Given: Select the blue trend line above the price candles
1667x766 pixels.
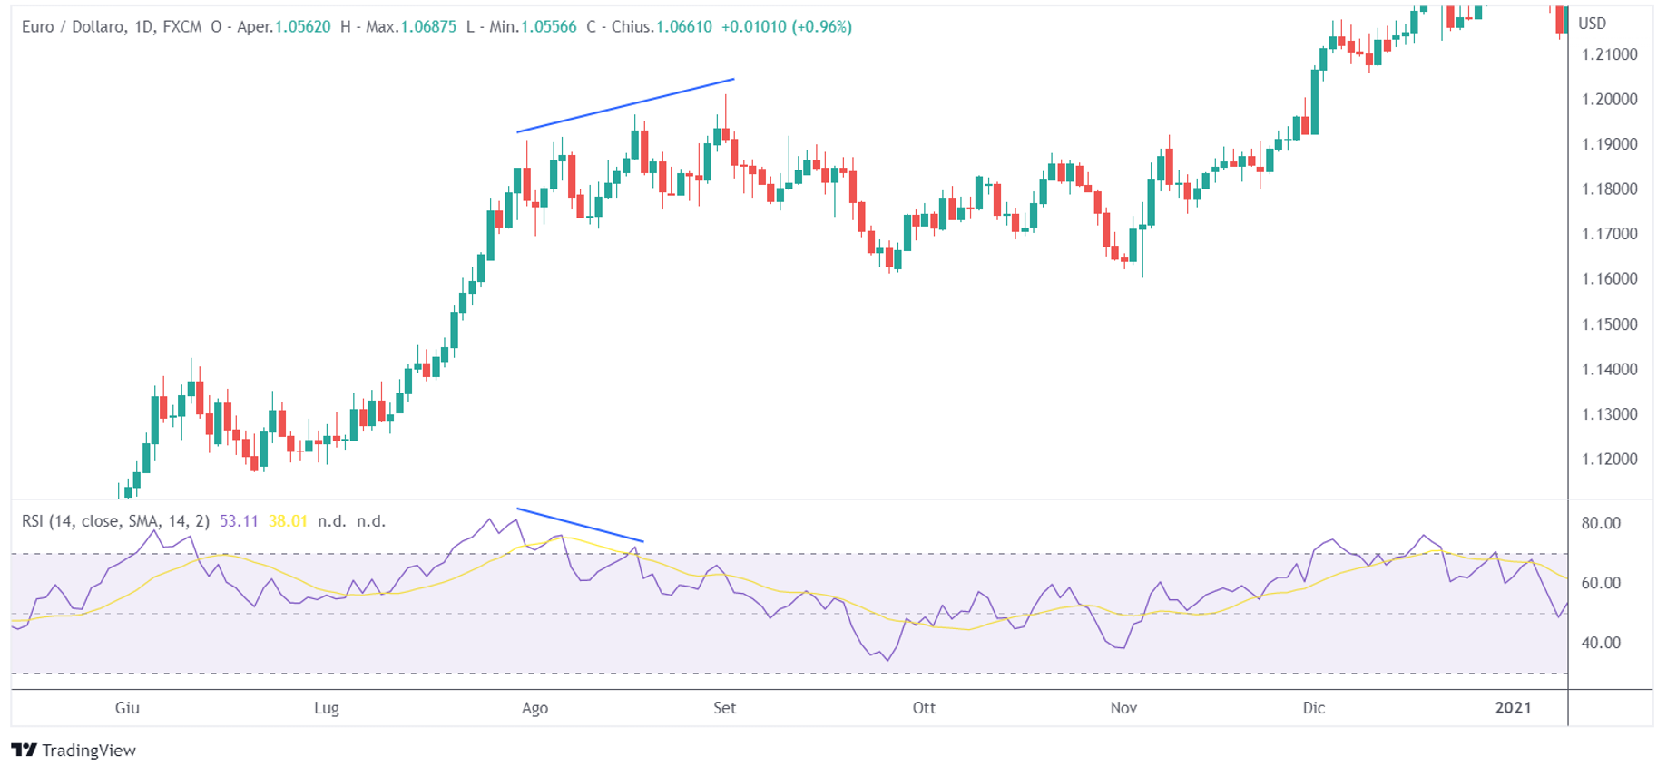Looking at the screenshot, I should tap(625, 106).
